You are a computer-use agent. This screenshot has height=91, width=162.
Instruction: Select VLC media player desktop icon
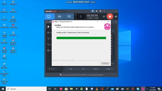4,81
